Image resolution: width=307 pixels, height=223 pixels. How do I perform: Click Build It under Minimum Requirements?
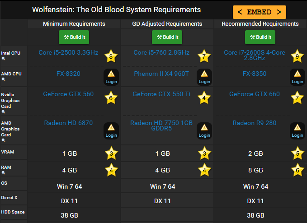pyautogui.click(x=74, y=37)
